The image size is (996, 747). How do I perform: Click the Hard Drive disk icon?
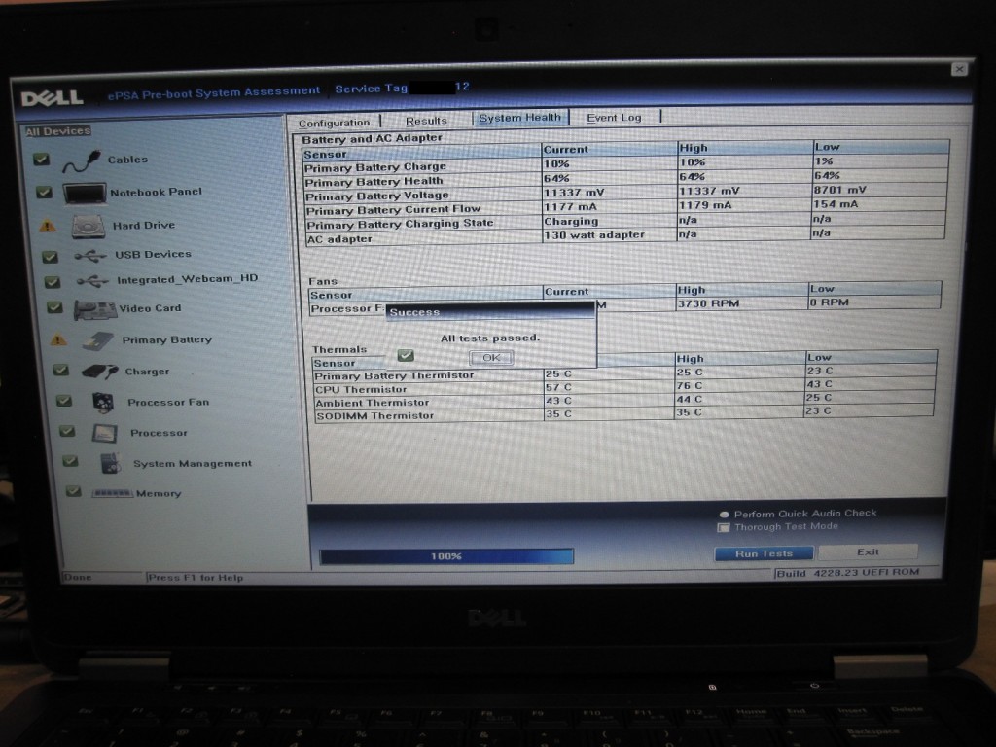pos(89,226)
